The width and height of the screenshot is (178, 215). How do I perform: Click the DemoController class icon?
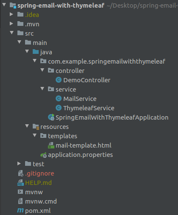59,80
